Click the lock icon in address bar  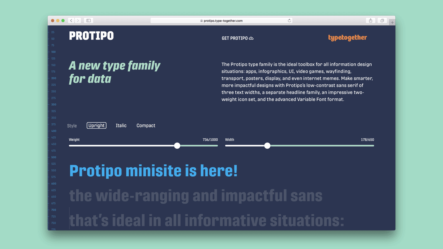pyautogui.click(x=202, y=20)
